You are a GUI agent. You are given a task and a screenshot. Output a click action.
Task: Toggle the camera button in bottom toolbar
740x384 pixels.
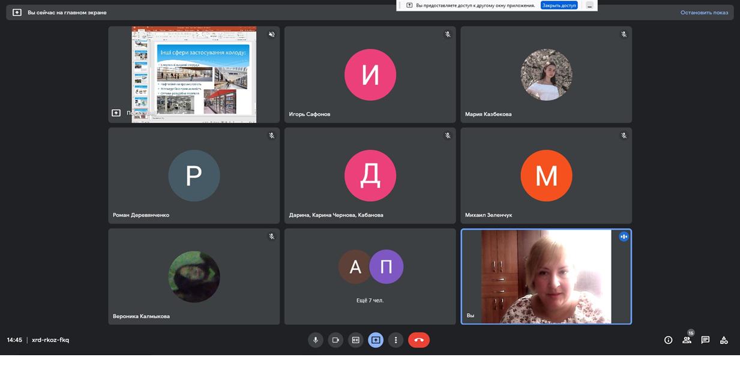point(335,340)
